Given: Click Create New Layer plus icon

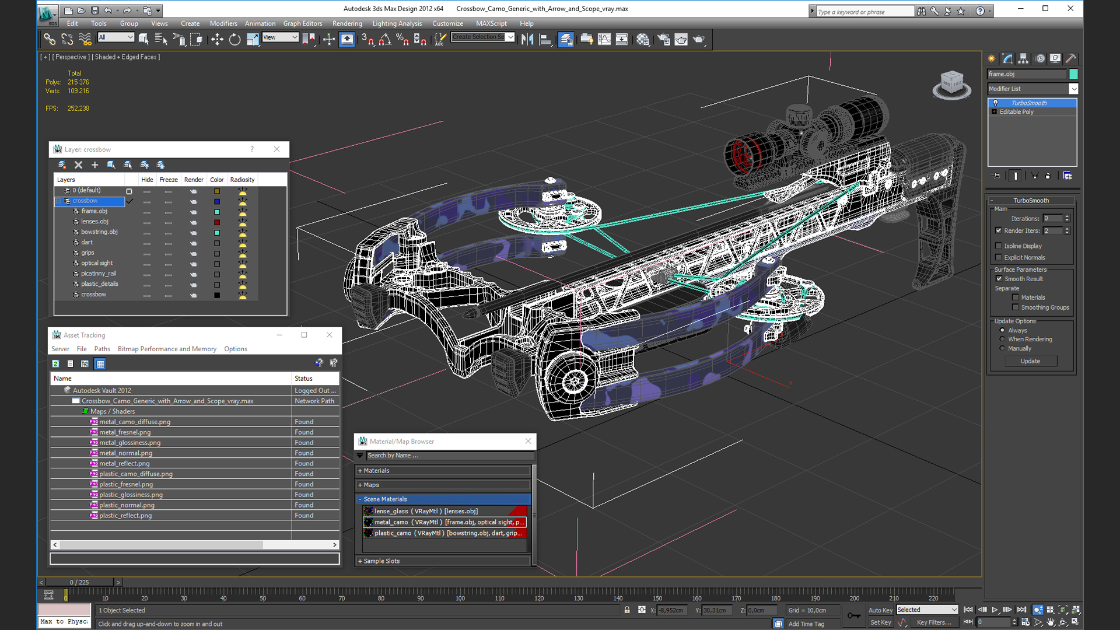Looking at the screenshot, I should pyautogui.click(x=94, y=165).
